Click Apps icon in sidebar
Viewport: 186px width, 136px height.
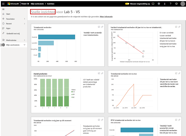tap(3, 28)
